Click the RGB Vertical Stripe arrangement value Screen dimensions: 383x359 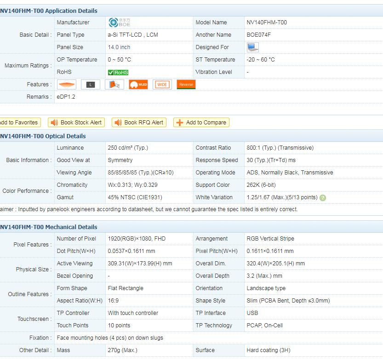point(270,239)
